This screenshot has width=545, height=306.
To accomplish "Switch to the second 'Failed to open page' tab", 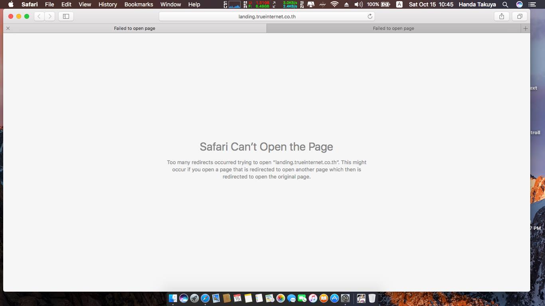I will tap(394, 28).
